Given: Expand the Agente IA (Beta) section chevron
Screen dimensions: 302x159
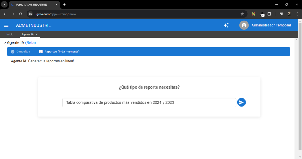Looking at the screenshot, I should 5,43.
